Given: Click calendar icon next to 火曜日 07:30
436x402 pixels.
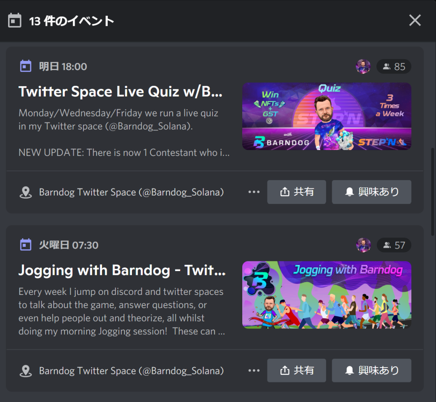Looking at the screenshot, I should (x=26, y=245).
